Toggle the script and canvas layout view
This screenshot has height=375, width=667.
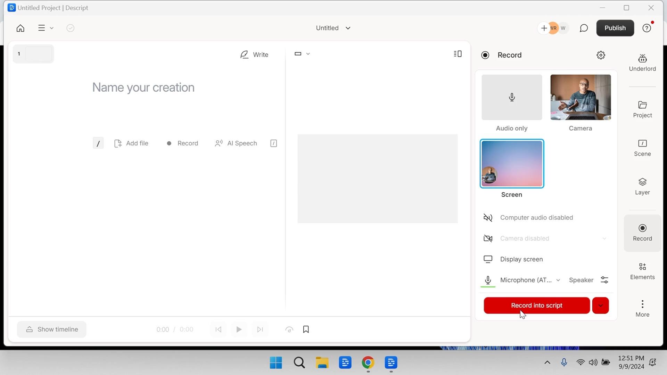click(x=458, y=54)
